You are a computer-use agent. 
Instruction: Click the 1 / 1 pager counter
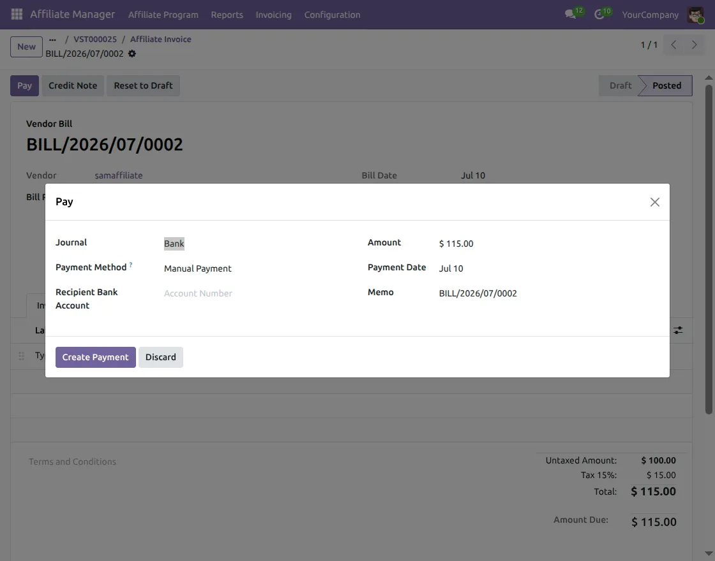[649, 45]
